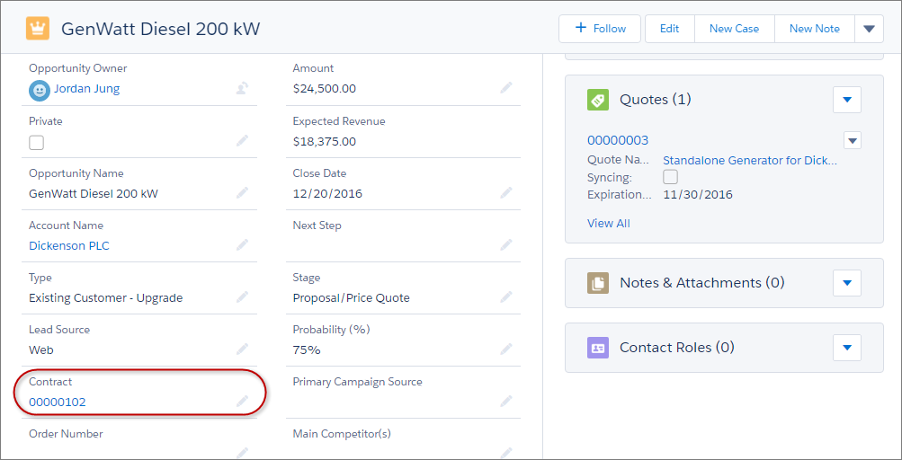Edit Account Name using its pencil icon
The width and height of the screenshot is (902, 460).
click(x=242, y=245)
